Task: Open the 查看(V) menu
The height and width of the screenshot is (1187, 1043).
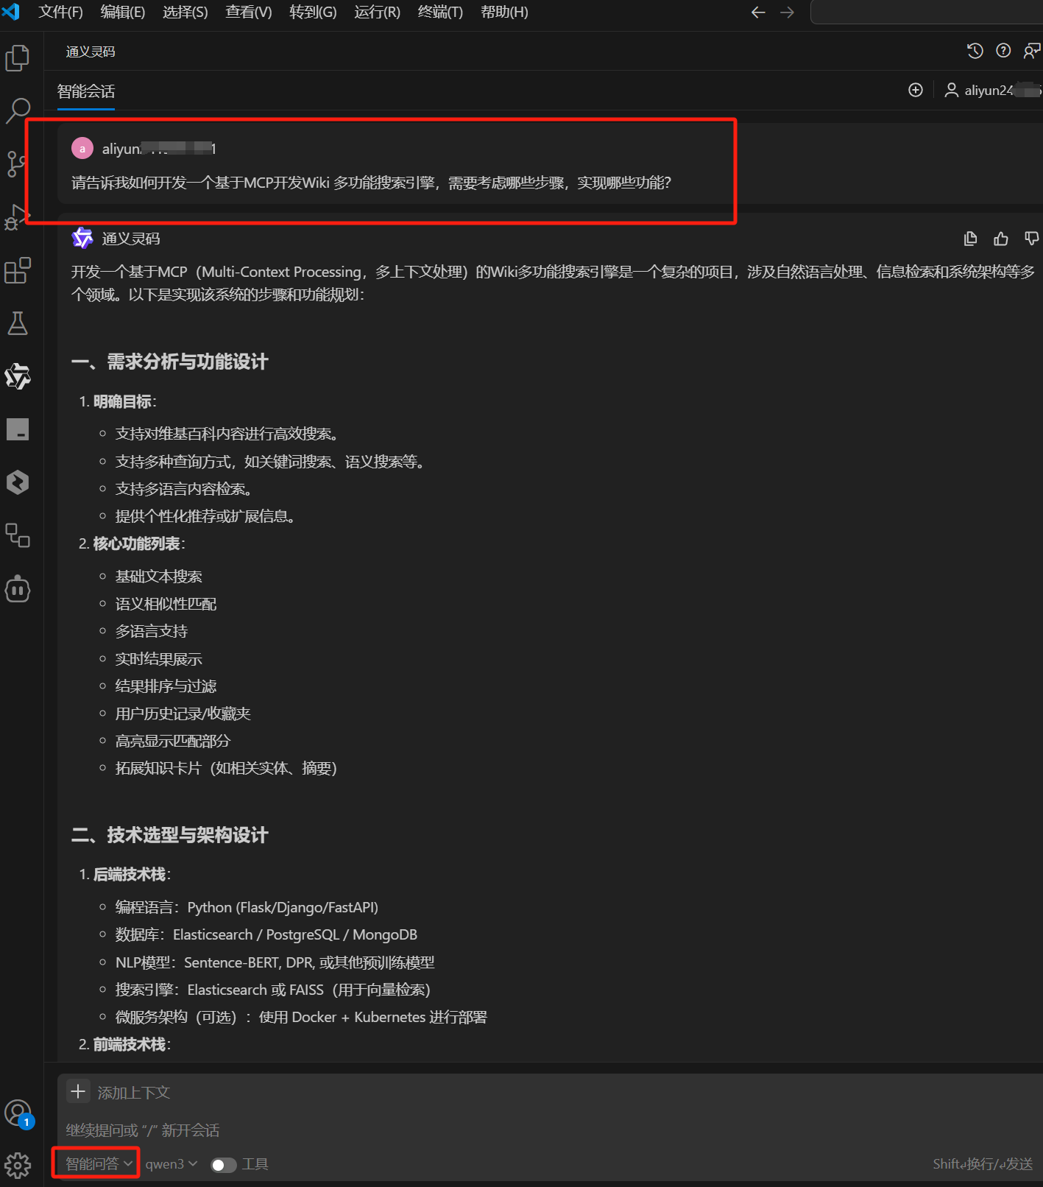Action: (248, 13)
